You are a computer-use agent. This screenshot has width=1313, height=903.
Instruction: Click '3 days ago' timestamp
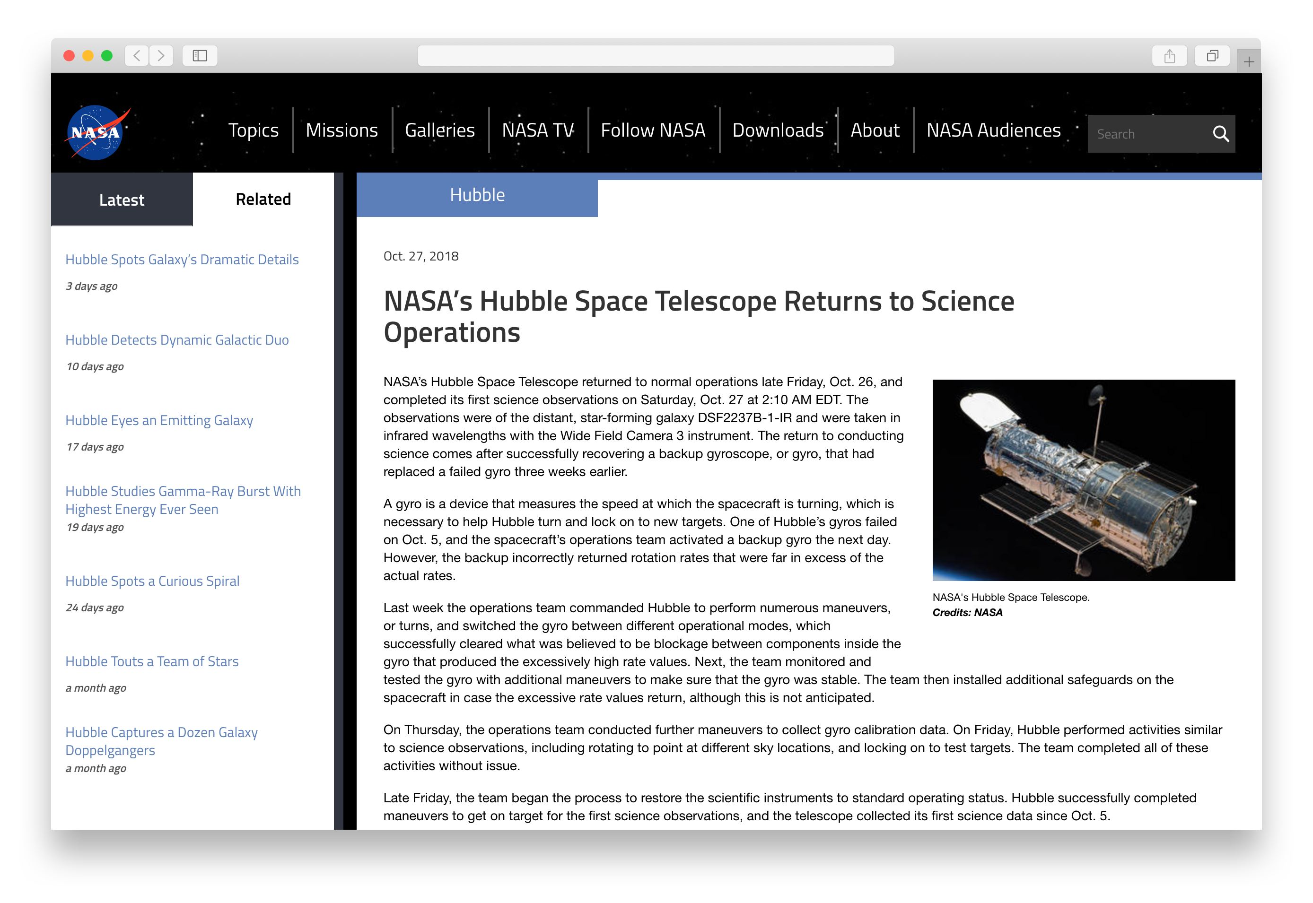pyautogui.click(x=92, y=287)
